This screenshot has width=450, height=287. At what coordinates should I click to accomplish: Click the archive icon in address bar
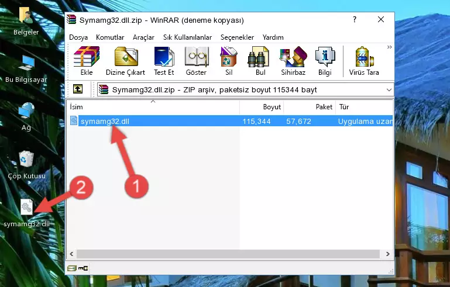click(x=104, y=90)
